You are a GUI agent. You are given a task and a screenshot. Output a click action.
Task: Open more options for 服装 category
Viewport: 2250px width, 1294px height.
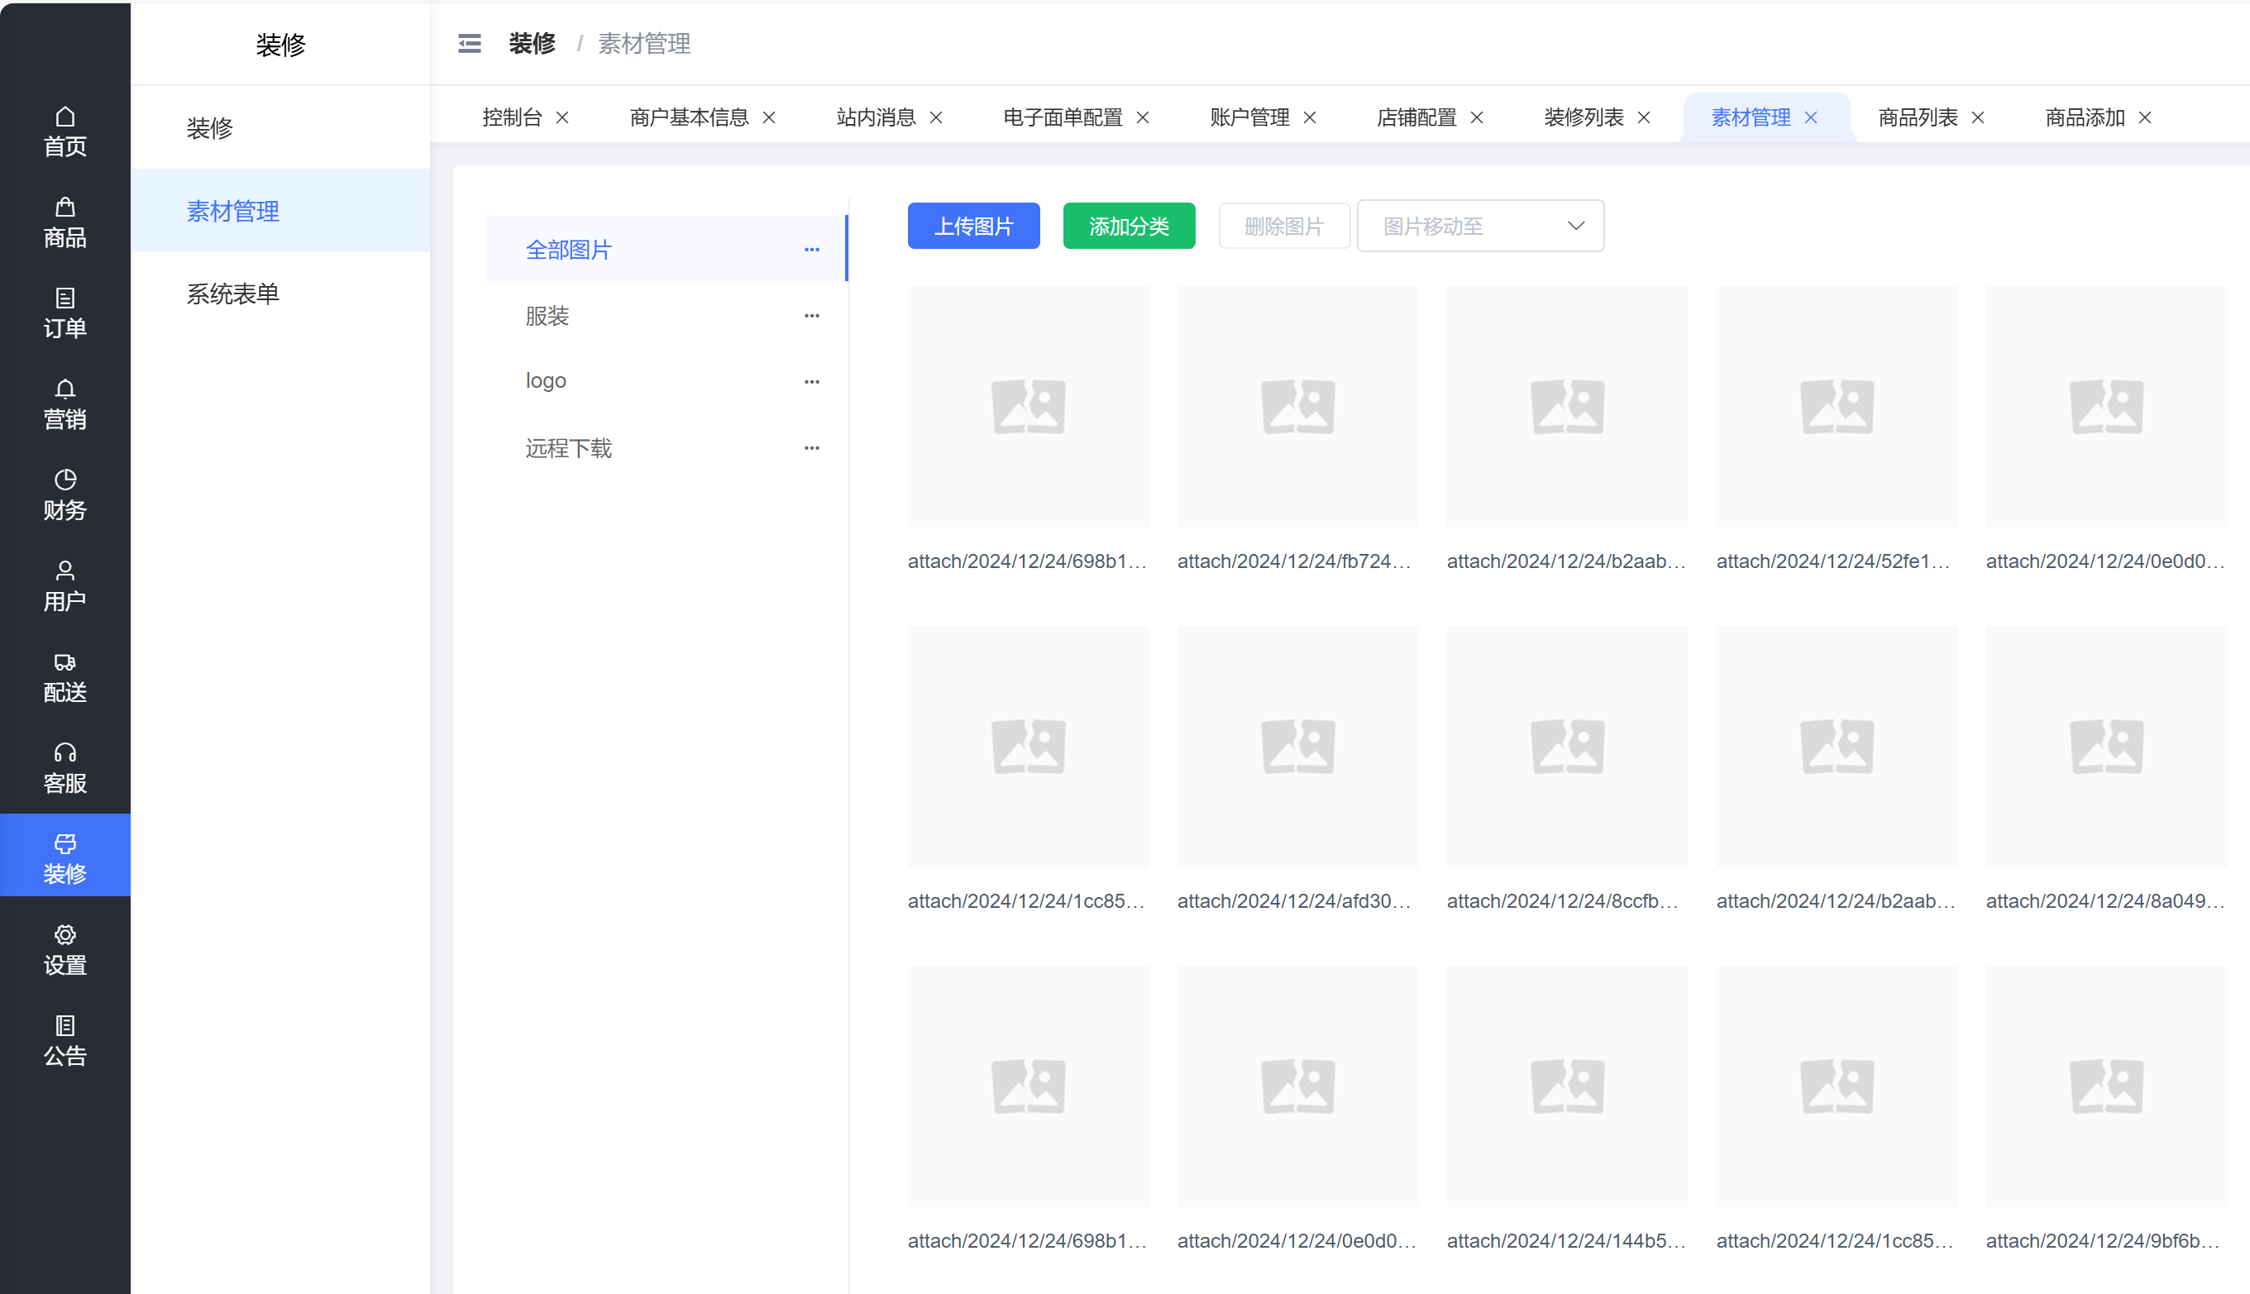tap(812, 316)
